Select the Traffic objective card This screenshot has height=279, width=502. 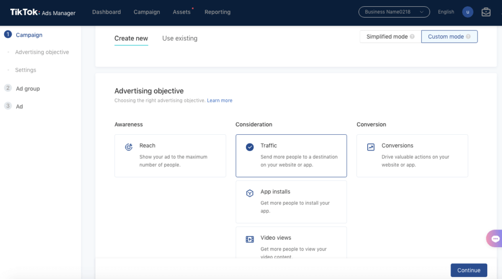291,155
